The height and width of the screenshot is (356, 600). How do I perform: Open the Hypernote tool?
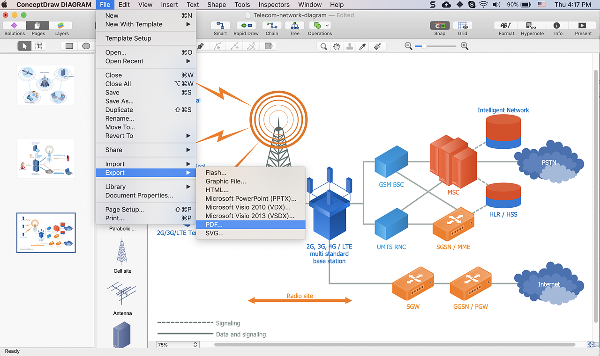click(532, 26)
